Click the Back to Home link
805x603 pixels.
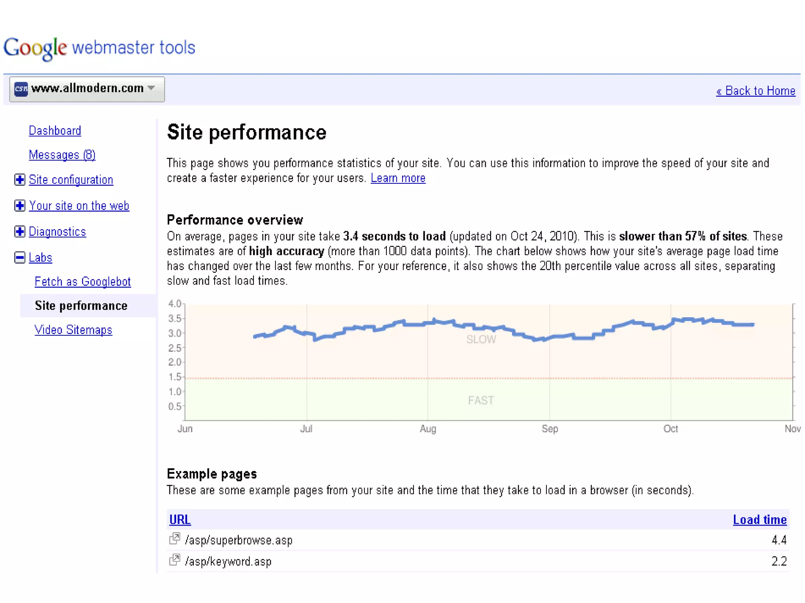click(x=755, y=91)
